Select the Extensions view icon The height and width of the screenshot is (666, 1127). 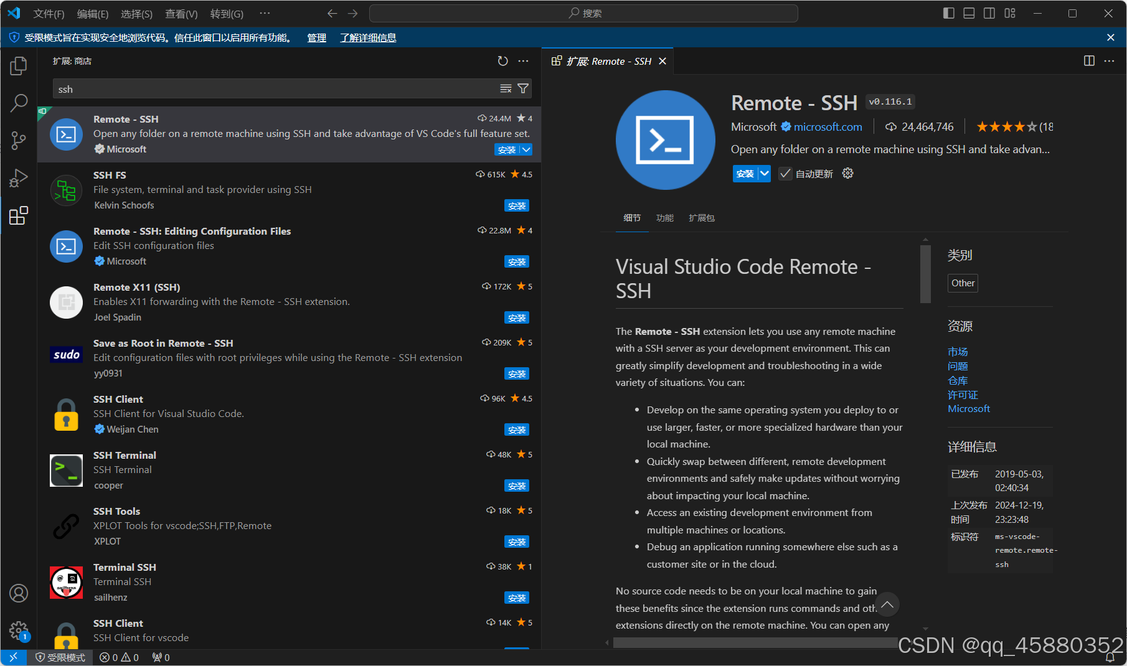(x=19, y=215)
